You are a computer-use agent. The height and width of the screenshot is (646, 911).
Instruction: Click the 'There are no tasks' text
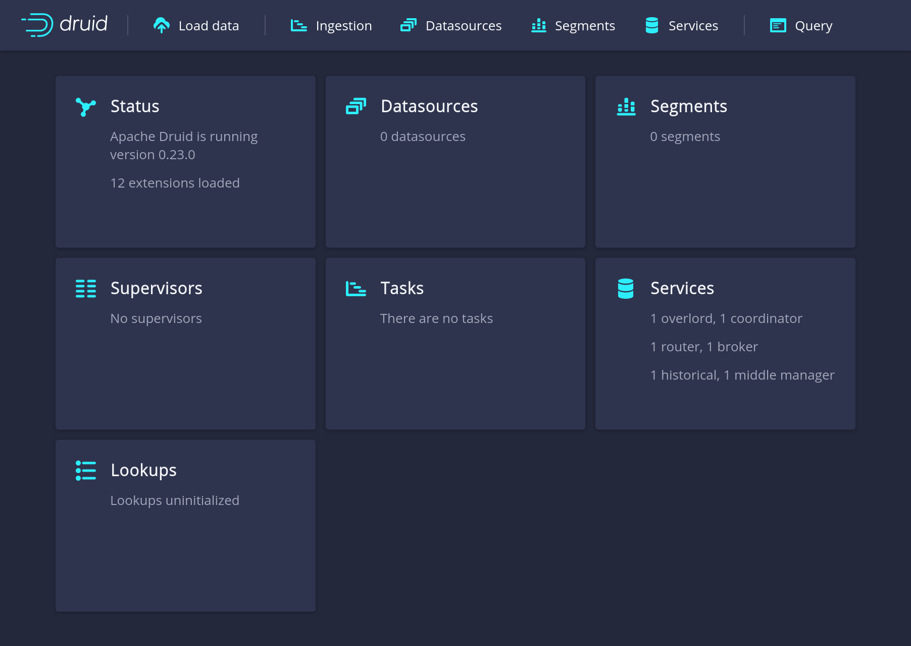[x=436, y=318]
